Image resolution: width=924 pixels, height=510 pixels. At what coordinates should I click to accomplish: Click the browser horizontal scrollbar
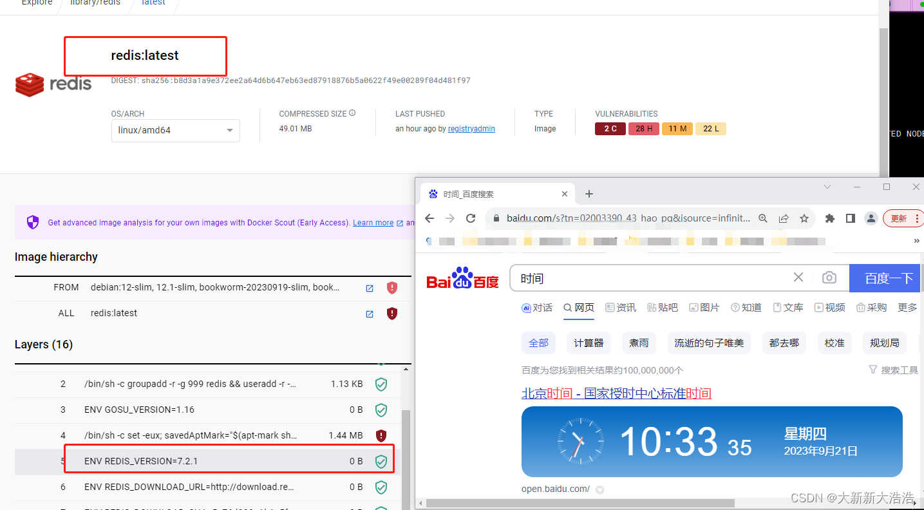coord(580,502)
